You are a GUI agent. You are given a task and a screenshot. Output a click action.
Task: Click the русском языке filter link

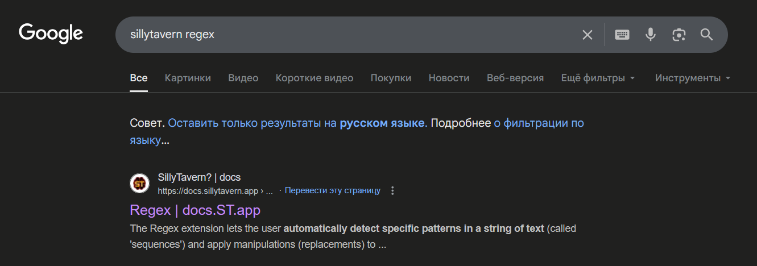[x=382, y=123]
